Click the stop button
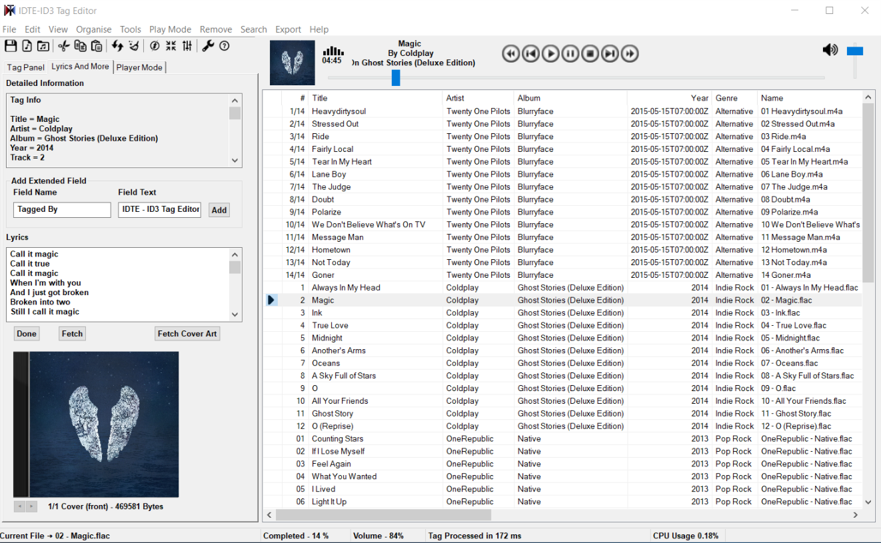This screenshot has height=543, width=881. (x=590, y=53)
